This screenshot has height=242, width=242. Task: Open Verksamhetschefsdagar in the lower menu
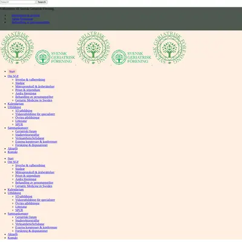tap(30, 224)
